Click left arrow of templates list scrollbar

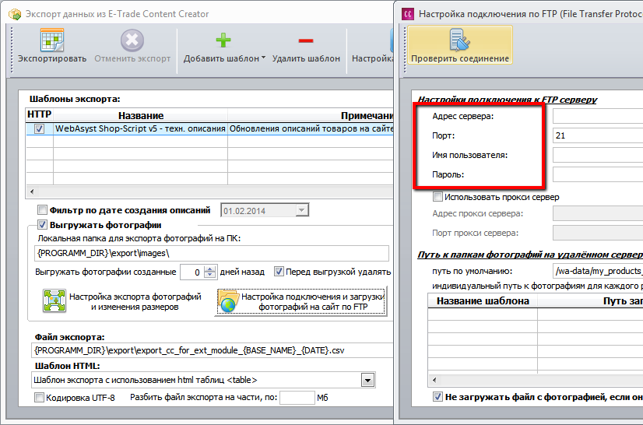(x=32, y=191)
